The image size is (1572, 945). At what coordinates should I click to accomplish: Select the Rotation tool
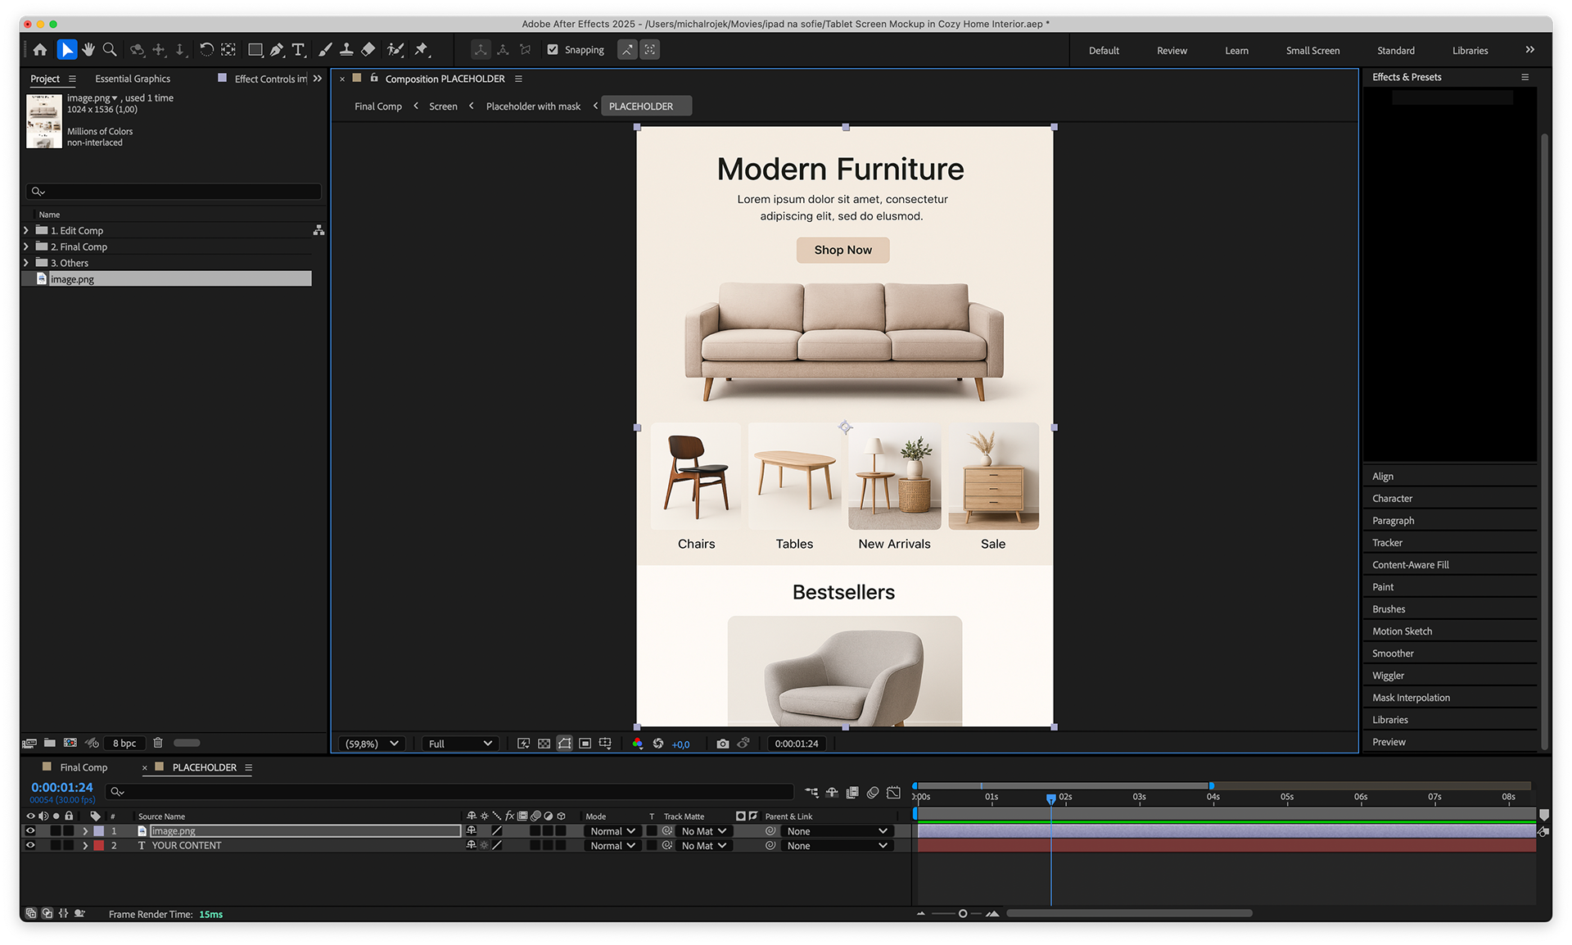206,50
